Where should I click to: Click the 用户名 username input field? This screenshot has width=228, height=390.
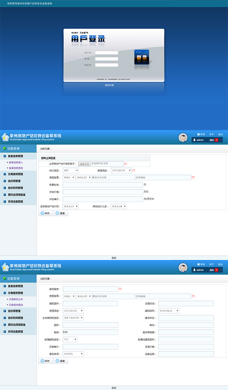[x=106, y=53]
